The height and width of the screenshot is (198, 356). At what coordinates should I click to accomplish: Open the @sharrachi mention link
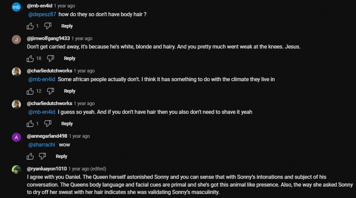tap(42, 145)
